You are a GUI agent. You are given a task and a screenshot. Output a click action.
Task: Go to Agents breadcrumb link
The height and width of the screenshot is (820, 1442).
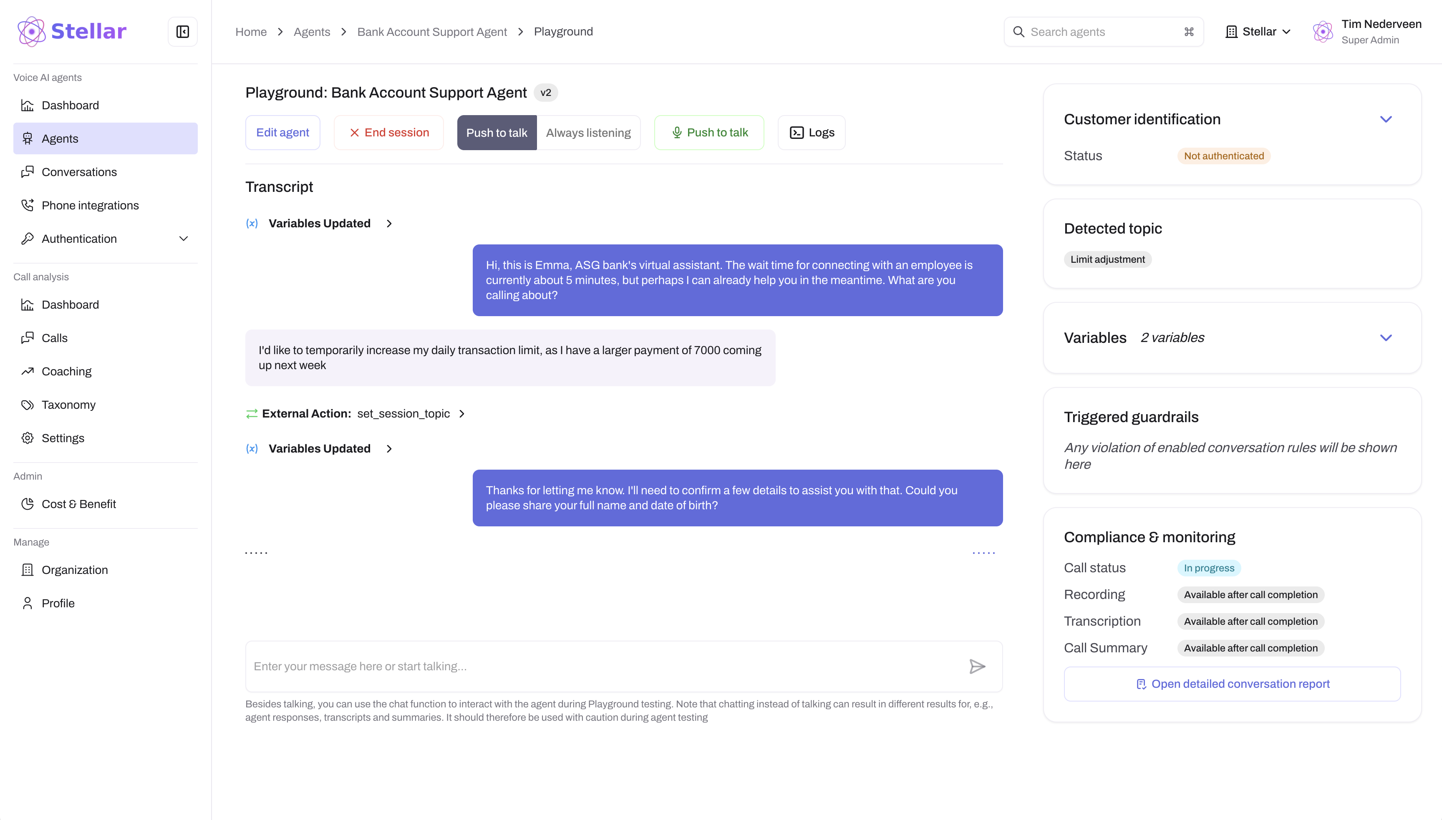312,32
